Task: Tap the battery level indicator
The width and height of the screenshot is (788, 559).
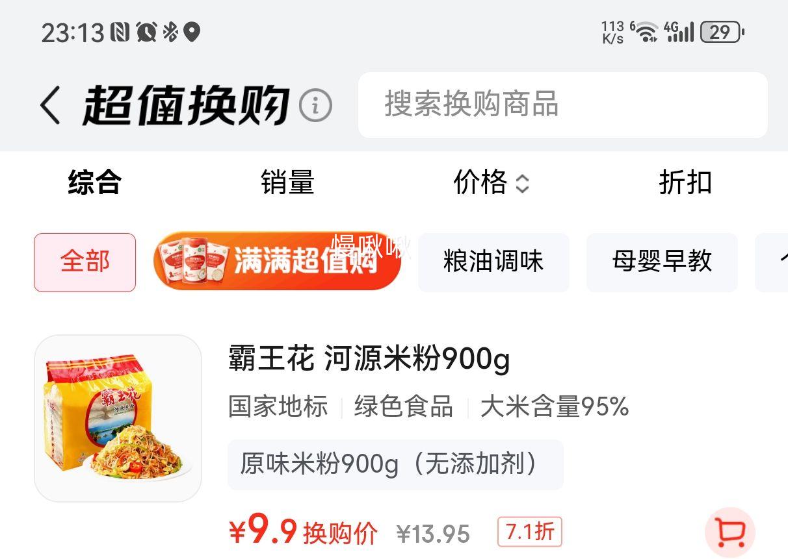Action: click(722, 32)
